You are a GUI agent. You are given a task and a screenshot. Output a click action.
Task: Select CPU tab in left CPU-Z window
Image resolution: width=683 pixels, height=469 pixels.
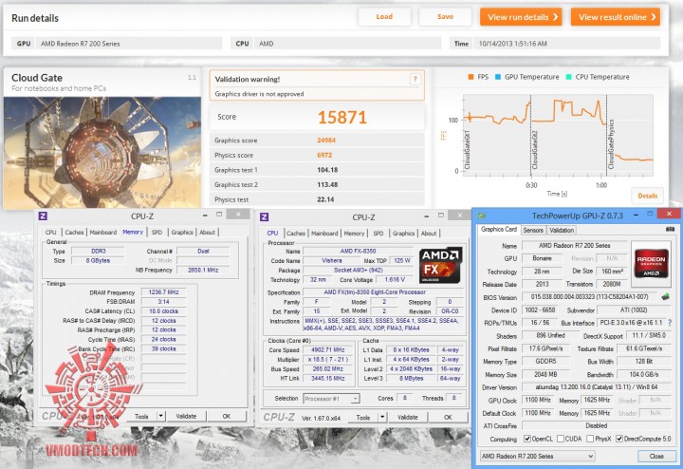point(51,233)
